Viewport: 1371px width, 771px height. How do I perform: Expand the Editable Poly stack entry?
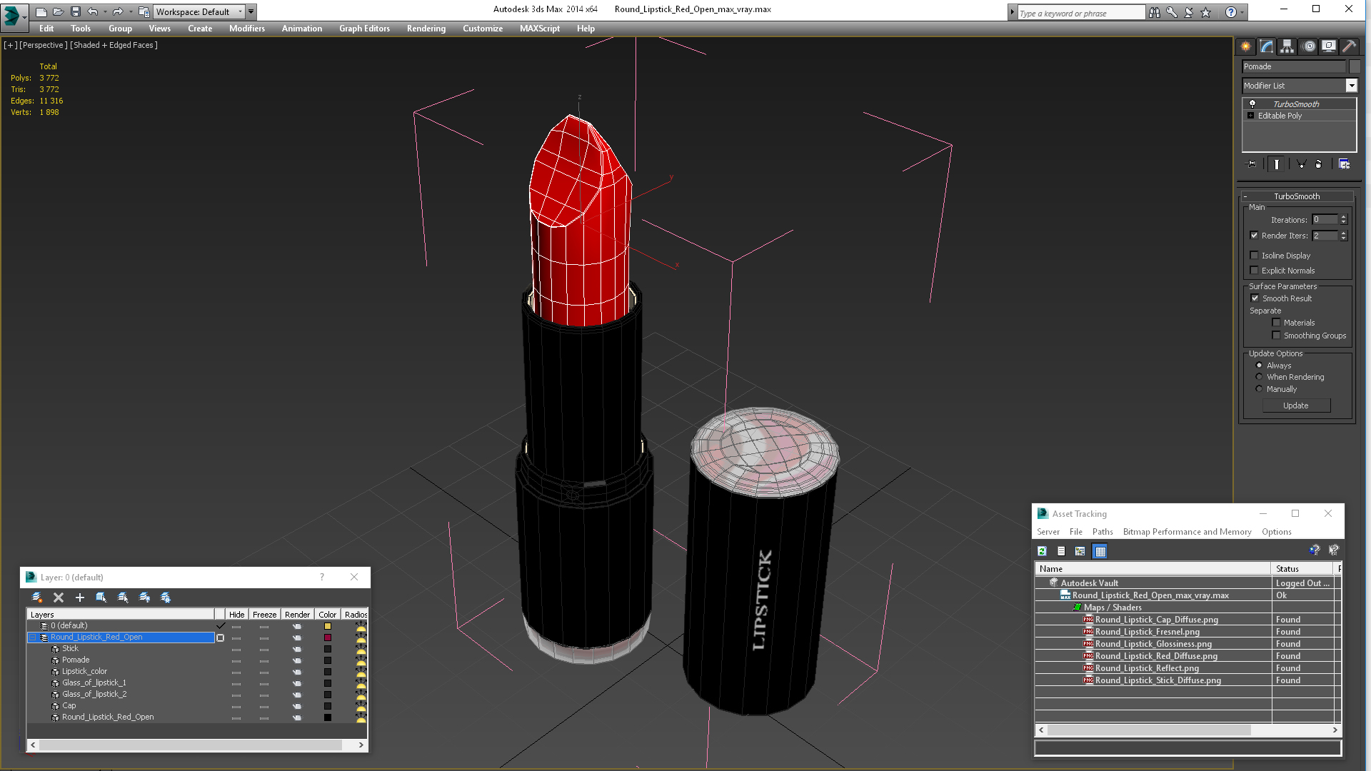[1250, 116]
